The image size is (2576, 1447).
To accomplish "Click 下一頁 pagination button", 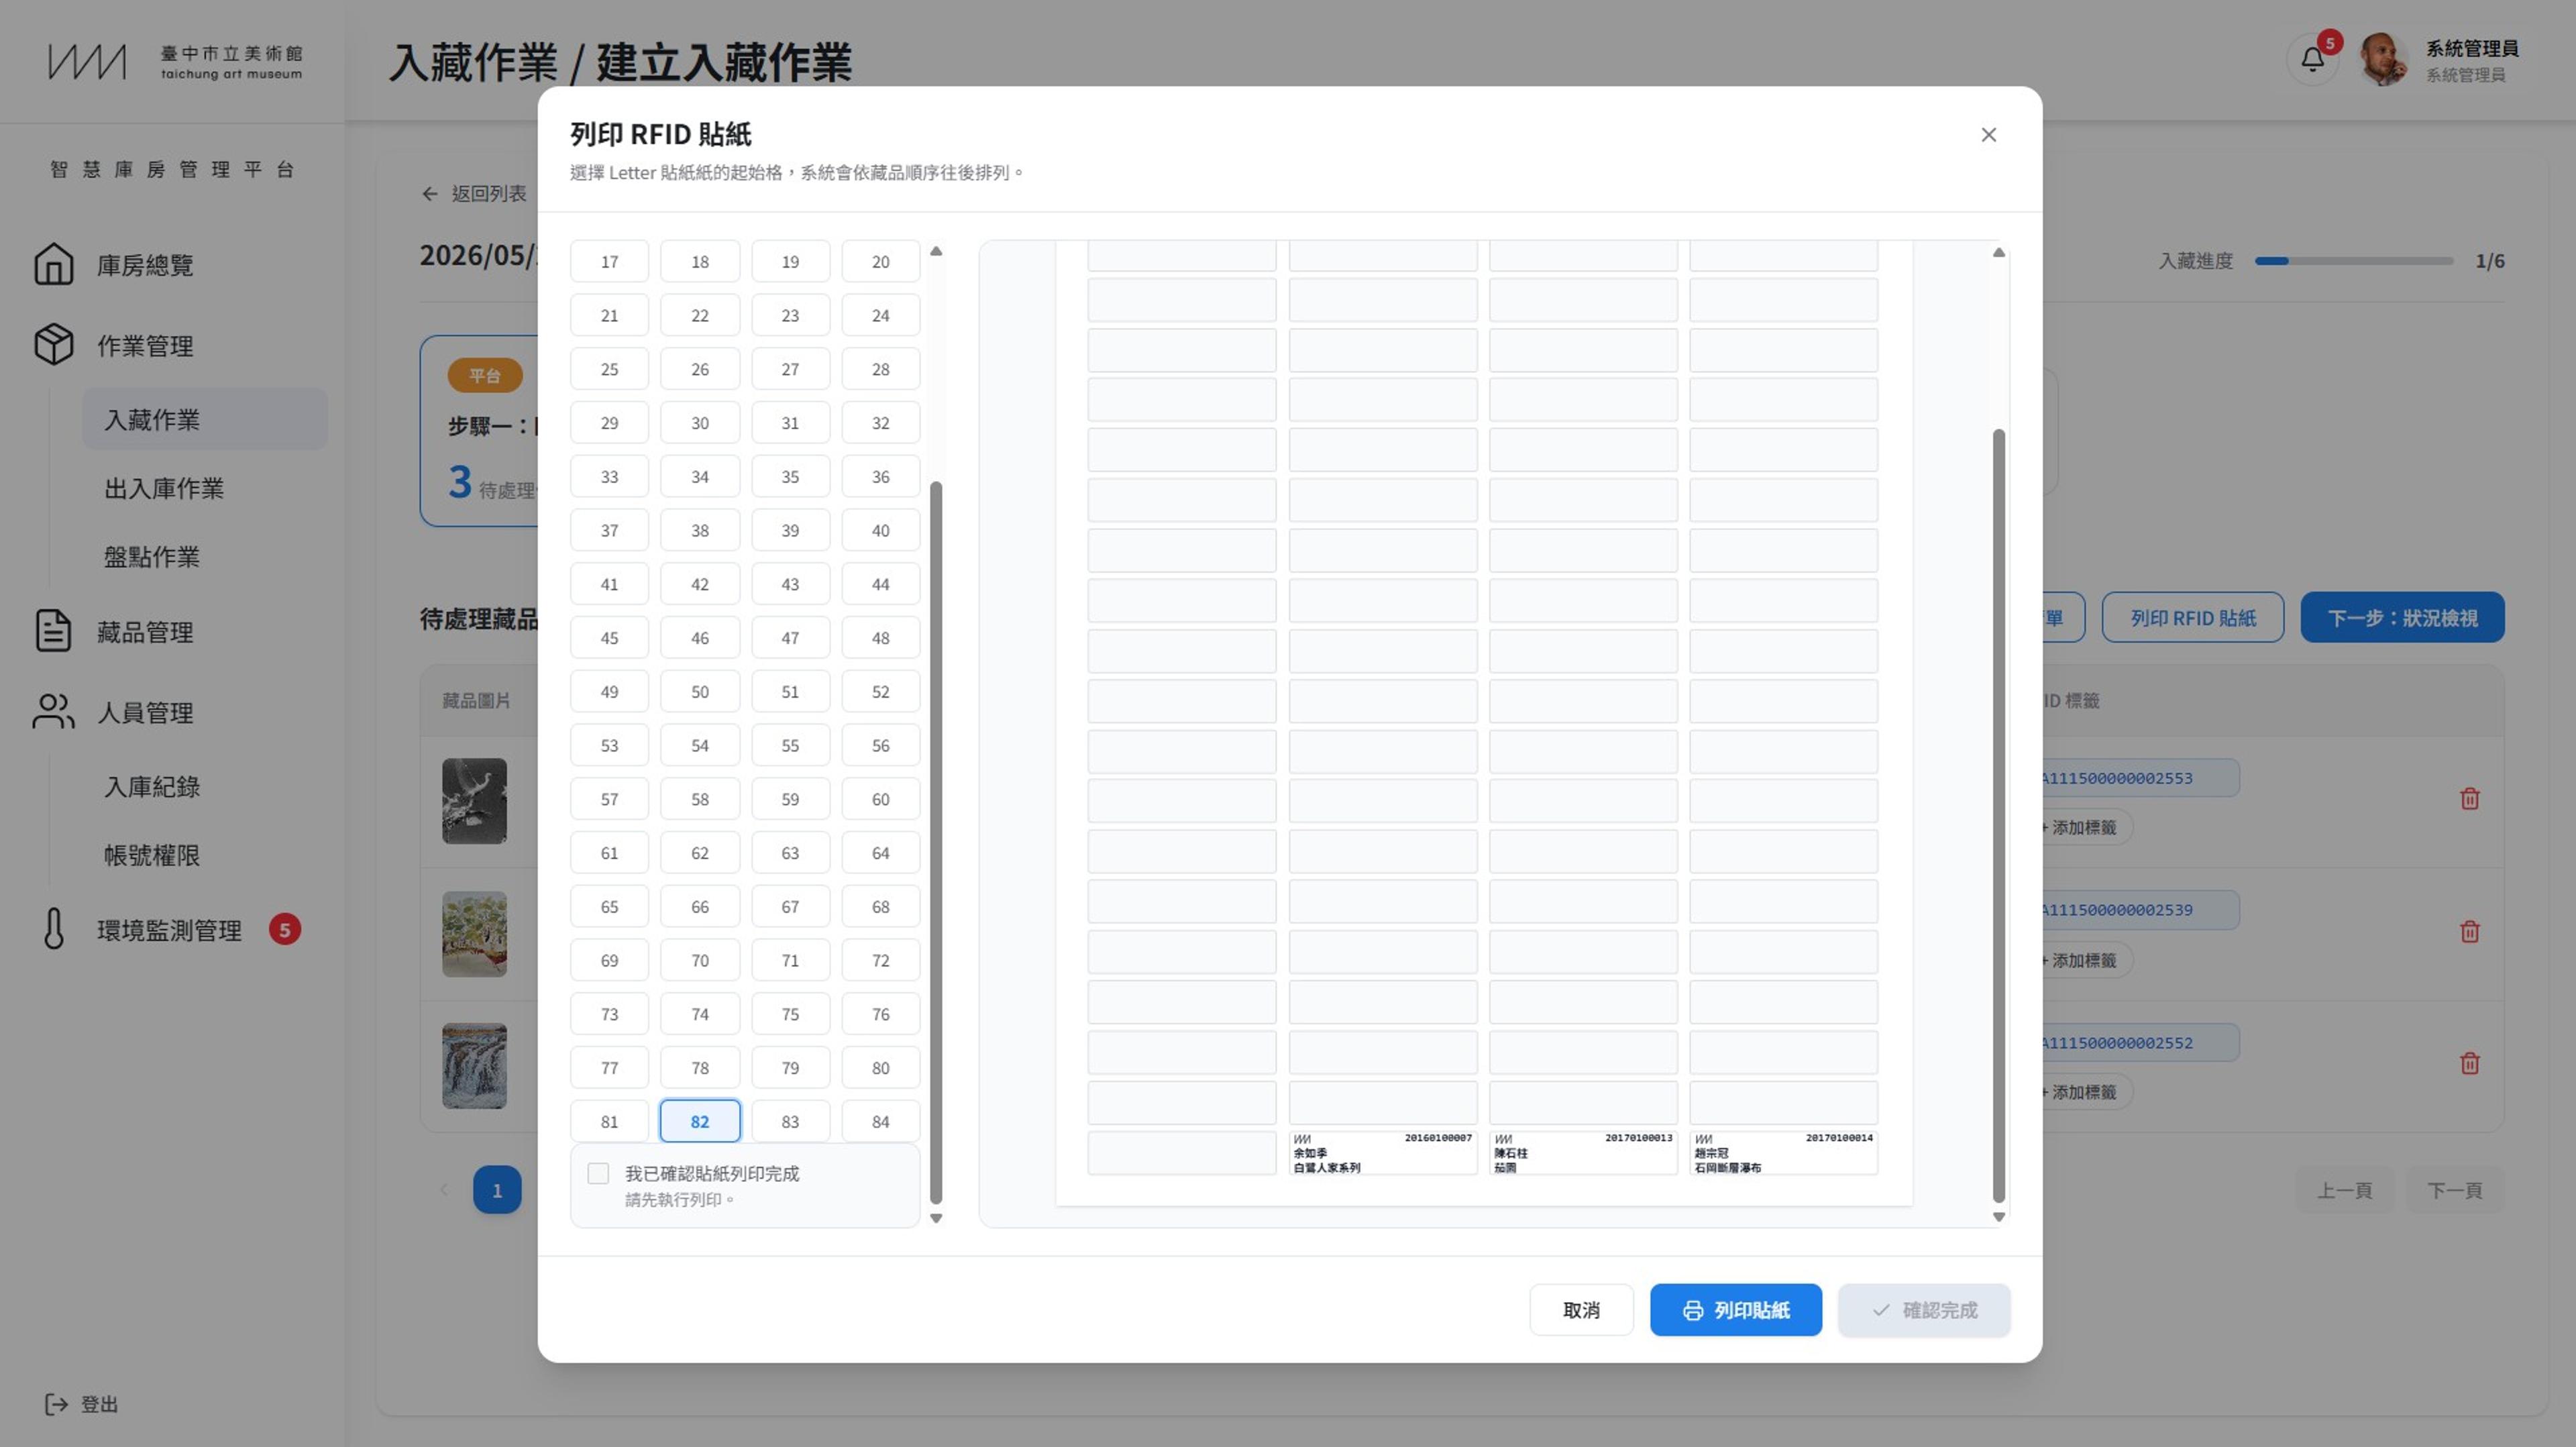I will [x=2454, y=1190].
